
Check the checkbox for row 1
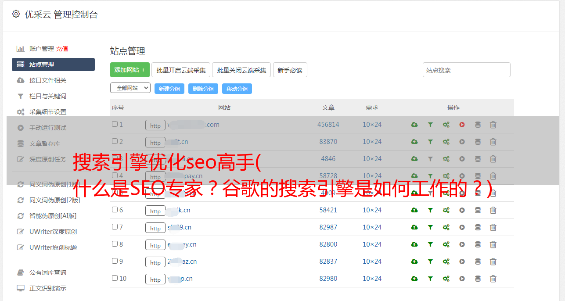coord(115,124)
